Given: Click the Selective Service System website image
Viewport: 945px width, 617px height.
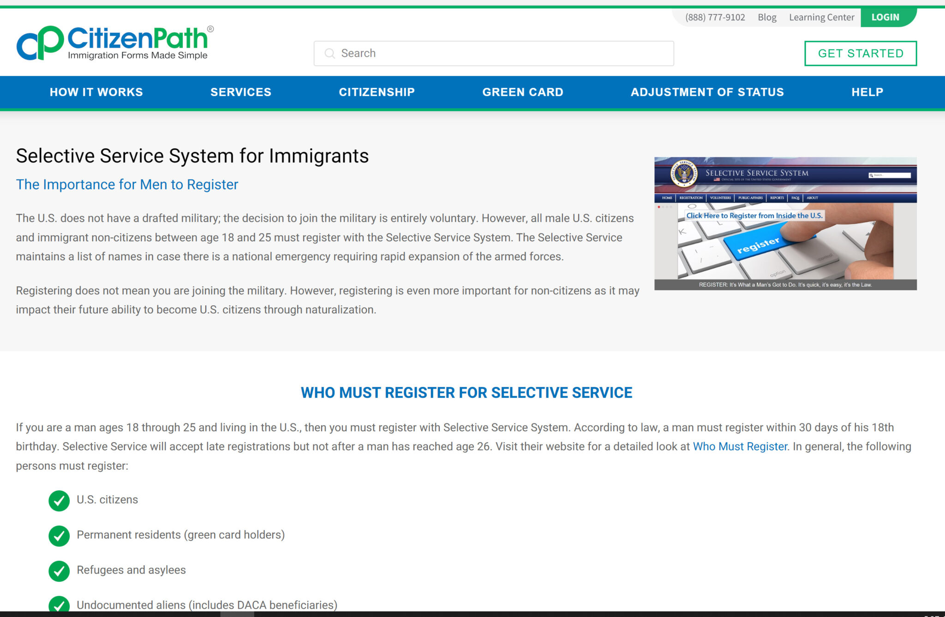Looking at the screenshot, I should coord(785,224).
